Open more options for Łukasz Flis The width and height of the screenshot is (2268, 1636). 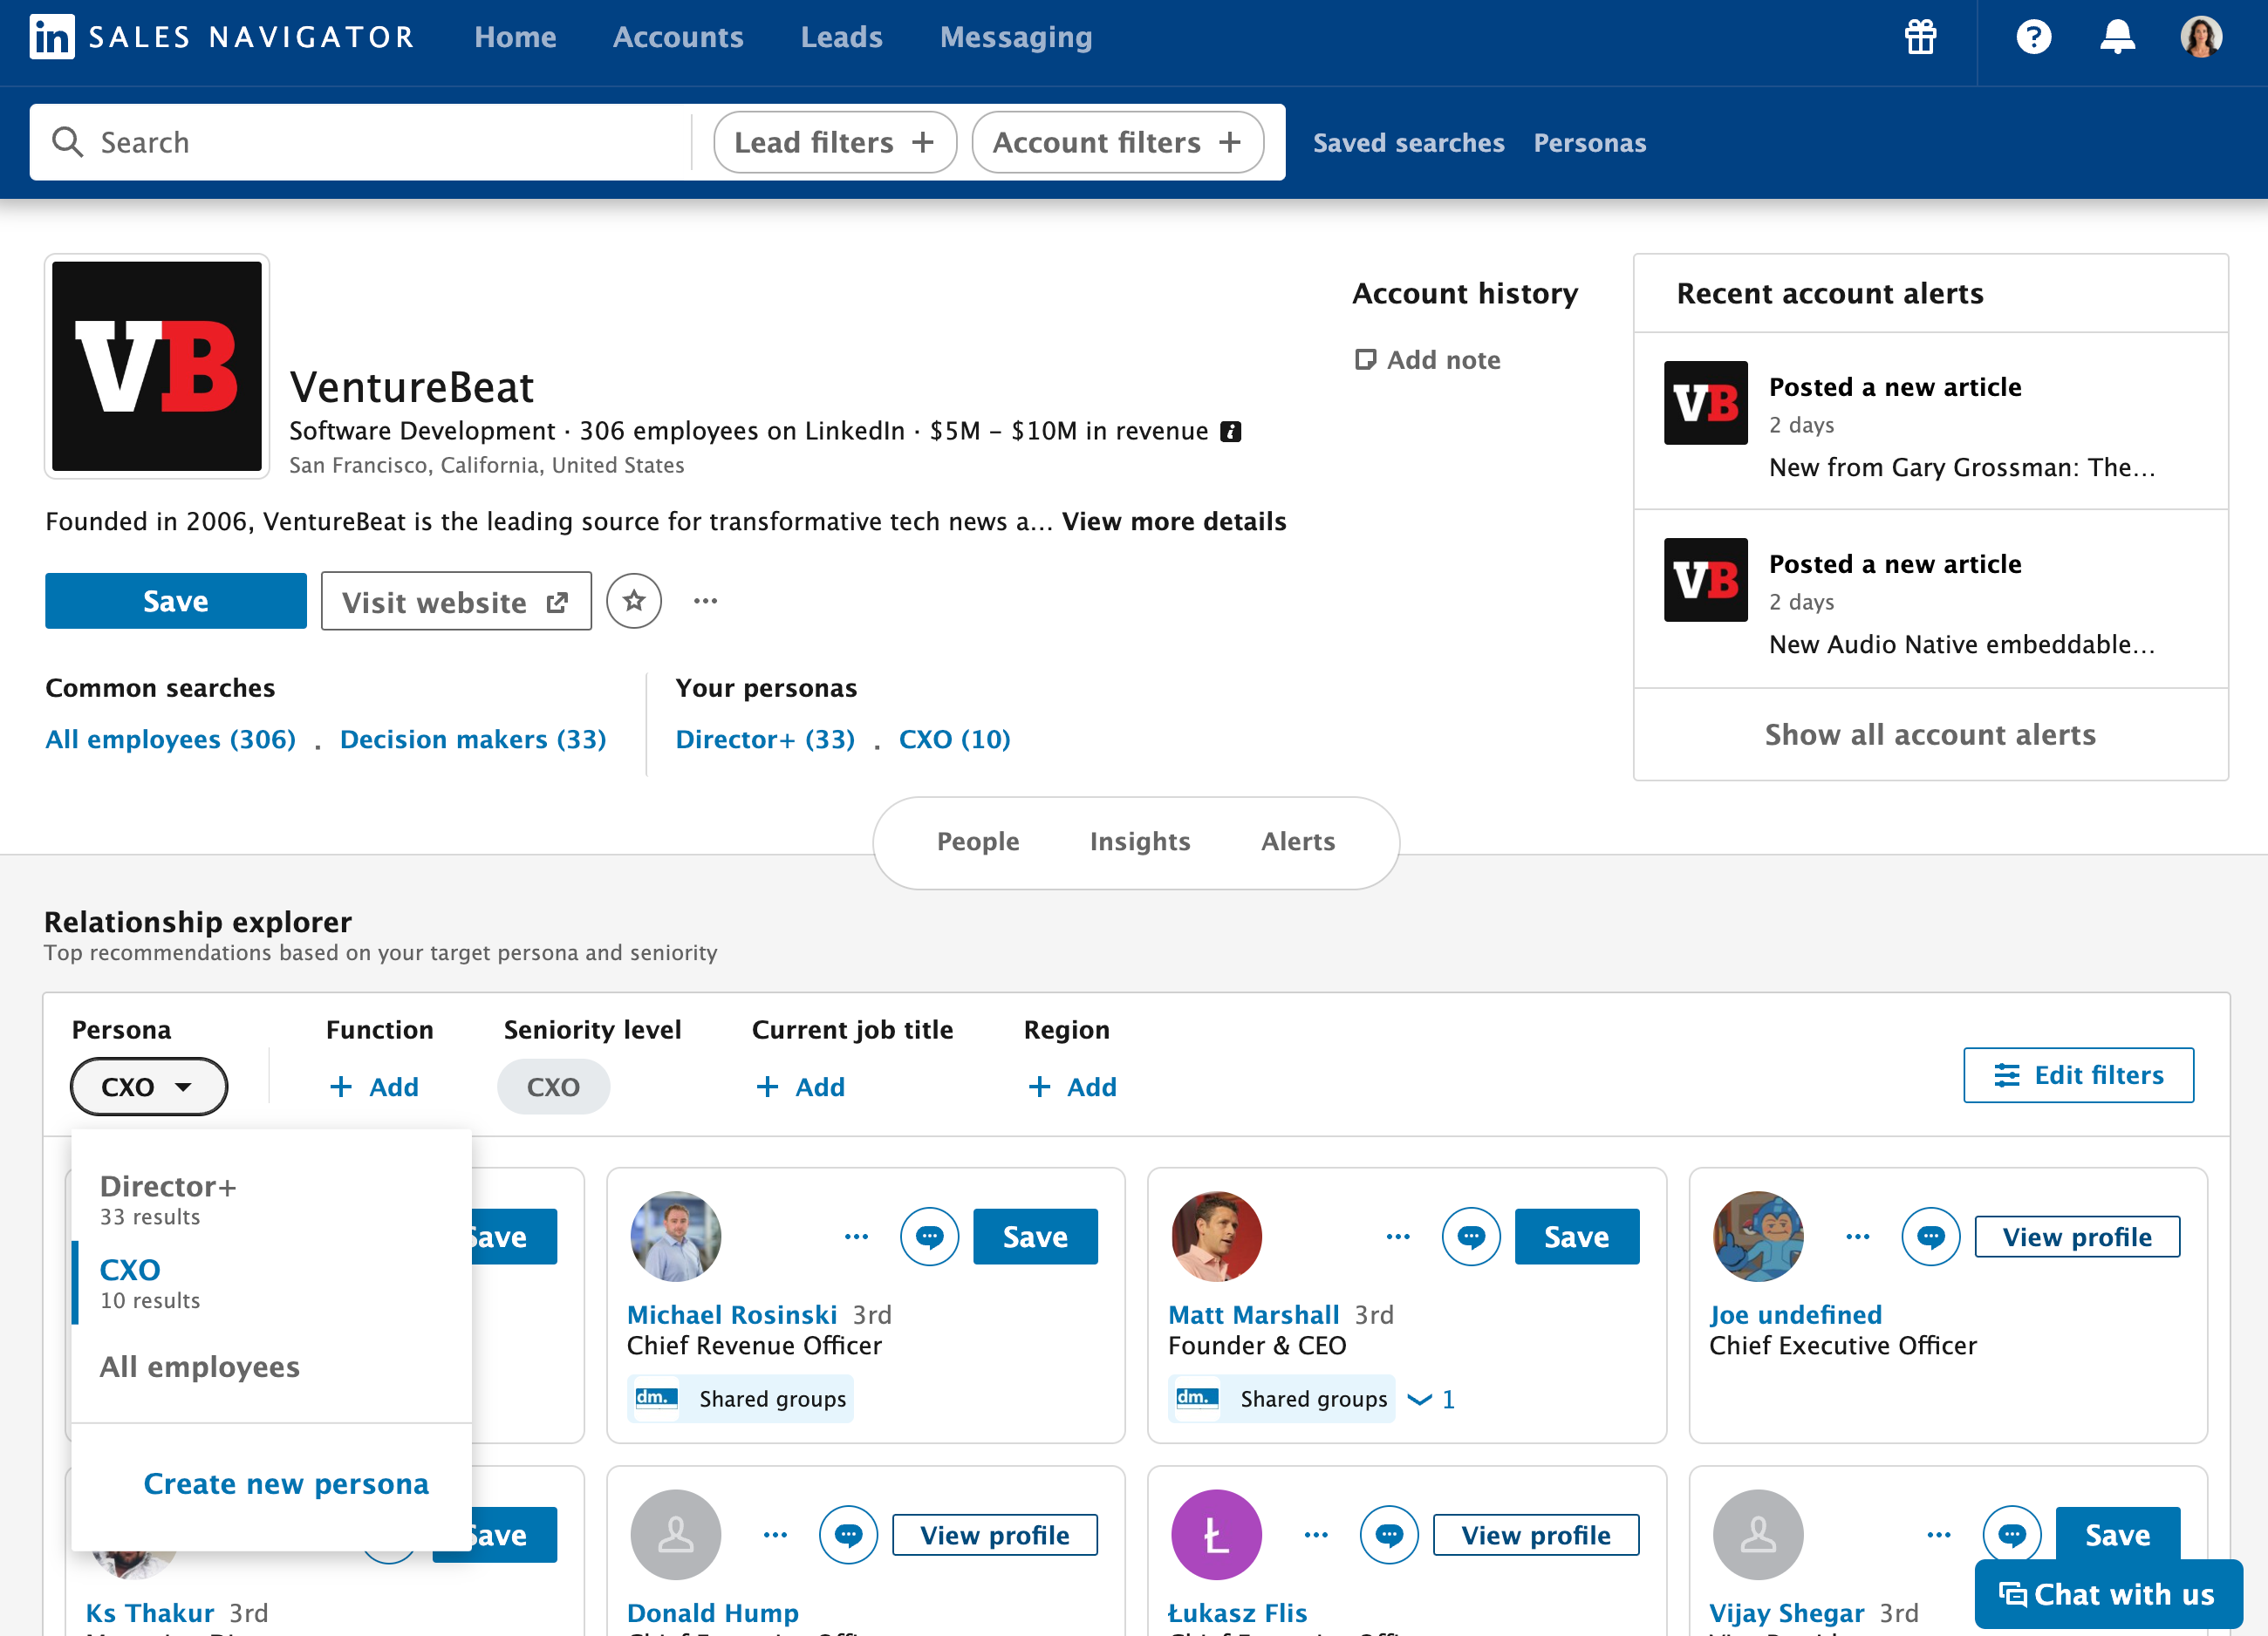(1317, 1535)
